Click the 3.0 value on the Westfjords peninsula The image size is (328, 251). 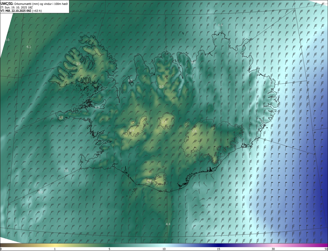[x=78, y=64]
